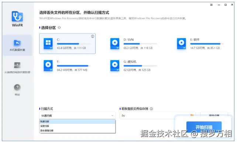Click the C: drive usage bar
This screenshot has height=143, width=237.
pos(73,44)
